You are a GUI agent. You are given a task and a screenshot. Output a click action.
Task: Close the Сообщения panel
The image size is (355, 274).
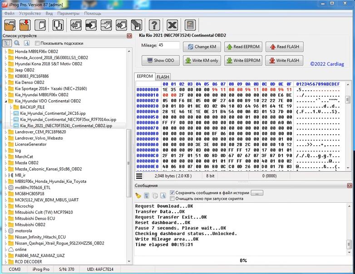350,186
